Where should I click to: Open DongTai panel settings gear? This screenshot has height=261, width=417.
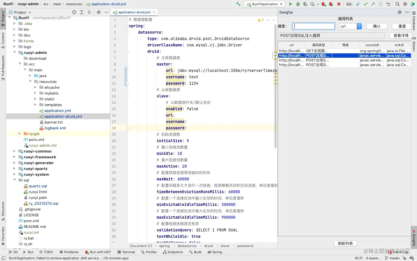400,12
